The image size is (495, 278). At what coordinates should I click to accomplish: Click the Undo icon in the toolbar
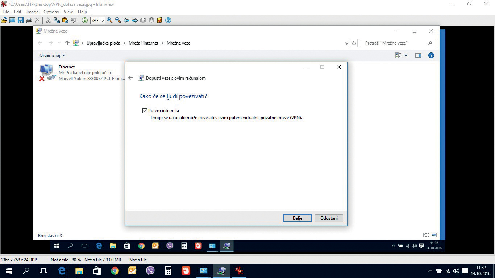74,20
